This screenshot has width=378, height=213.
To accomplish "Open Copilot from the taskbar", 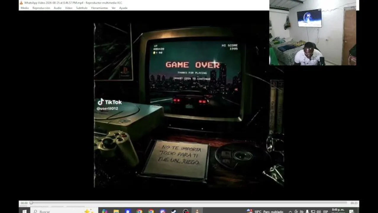I will [104, 211].
